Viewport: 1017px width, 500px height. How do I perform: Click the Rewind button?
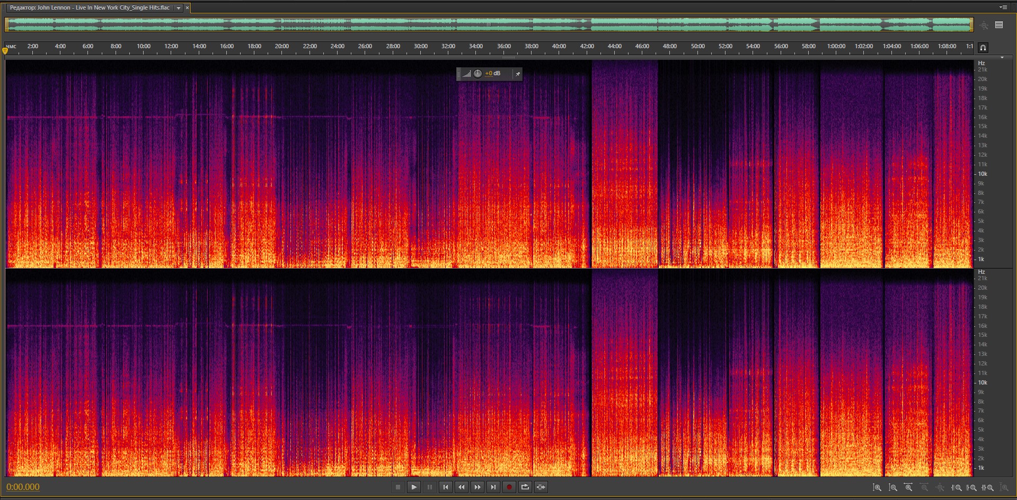pos(462,487)
